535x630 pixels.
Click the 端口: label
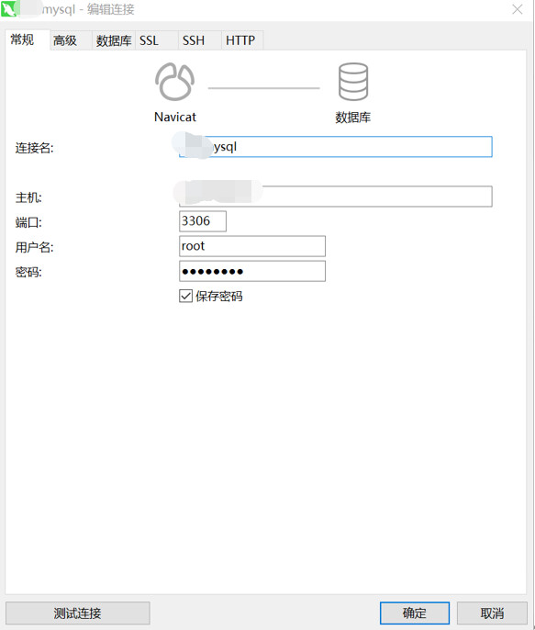28,222
